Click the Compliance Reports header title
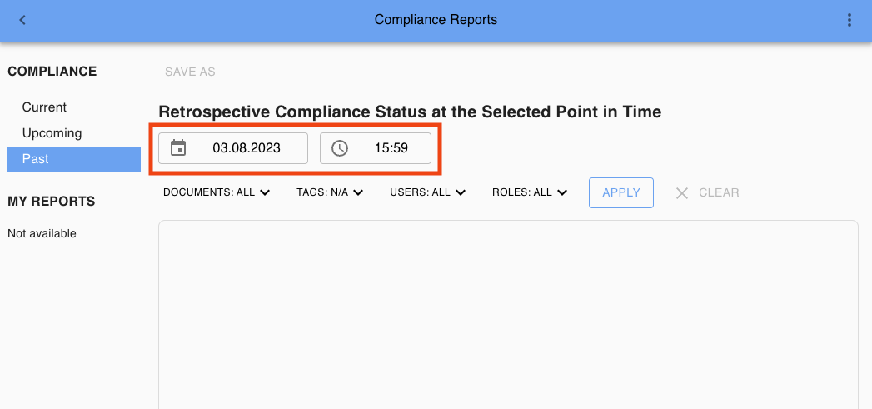The image size is (872, 409). tap(436, 20)
